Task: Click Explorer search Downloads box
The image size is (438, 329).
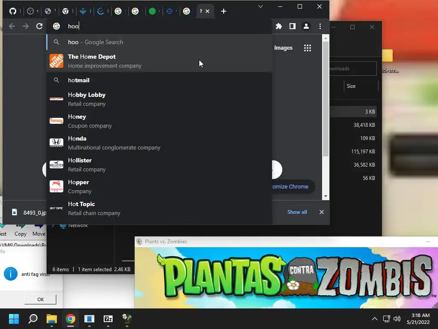Action: (x=353, y=69)
